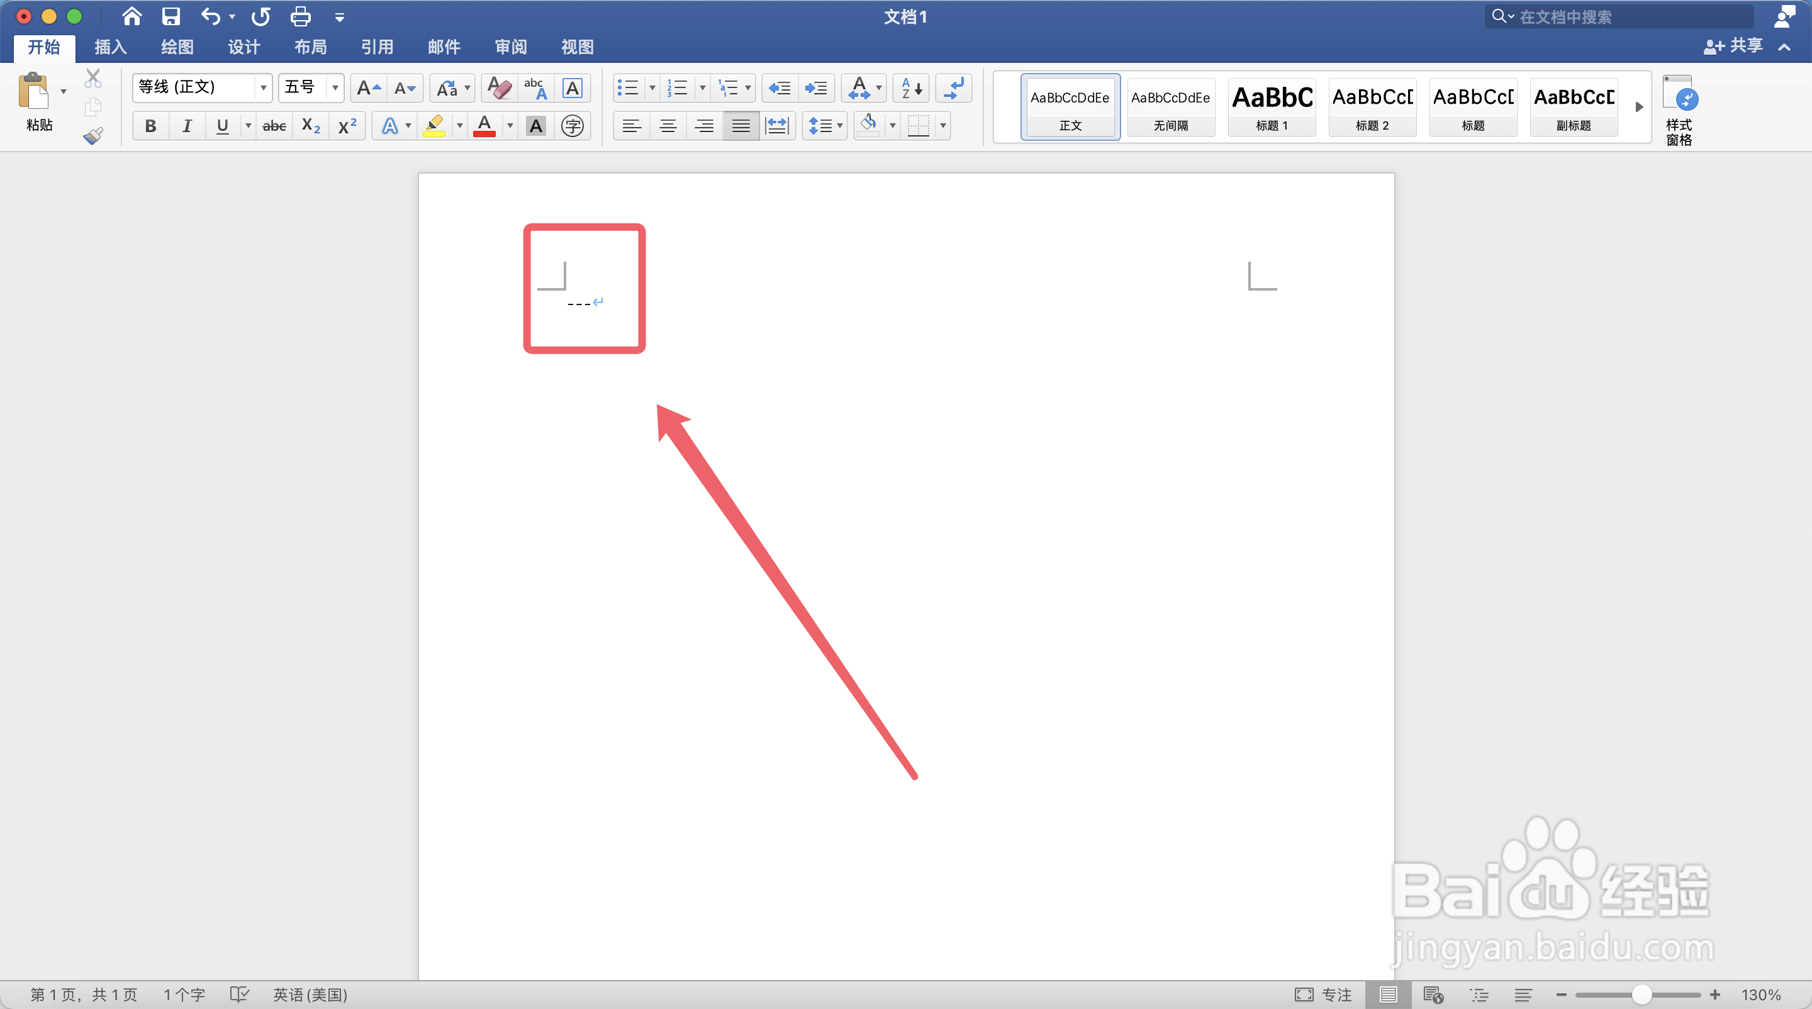Apply the 标题 1 style

coord(1272,108)
